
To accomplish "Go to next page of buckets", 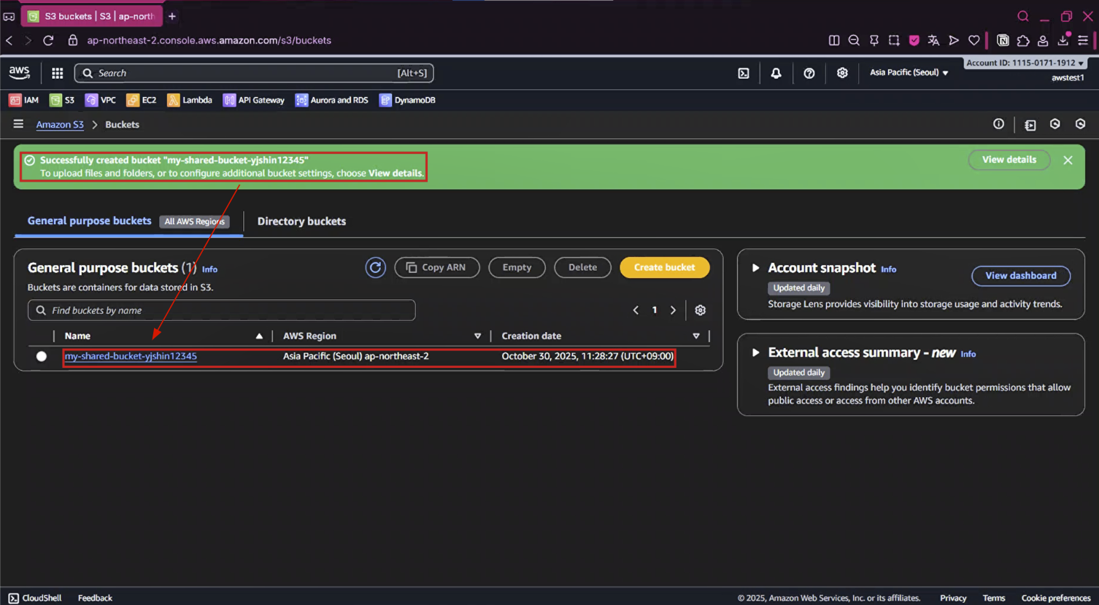I will click(x=673, y=310).
